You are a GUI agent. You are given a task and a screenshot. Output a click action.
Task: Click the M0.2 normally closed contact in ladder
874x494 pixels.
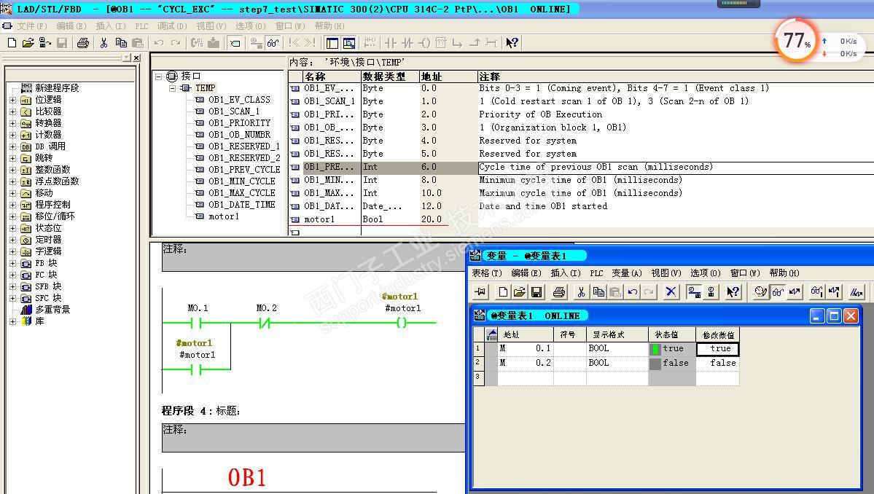265,323
